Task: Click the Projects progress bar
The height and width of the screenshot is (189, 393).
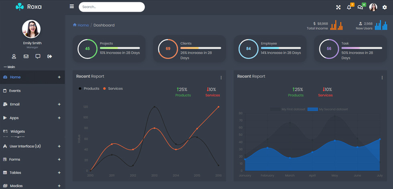Action: coord(120,48)
